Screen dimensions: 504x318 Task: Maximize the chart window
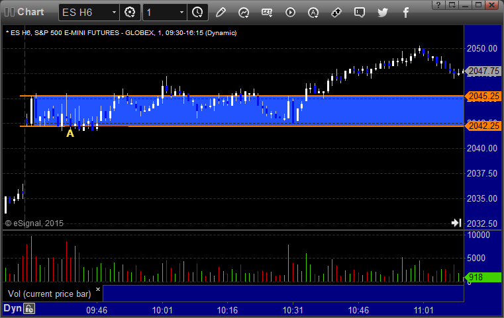tap(479, 5)
